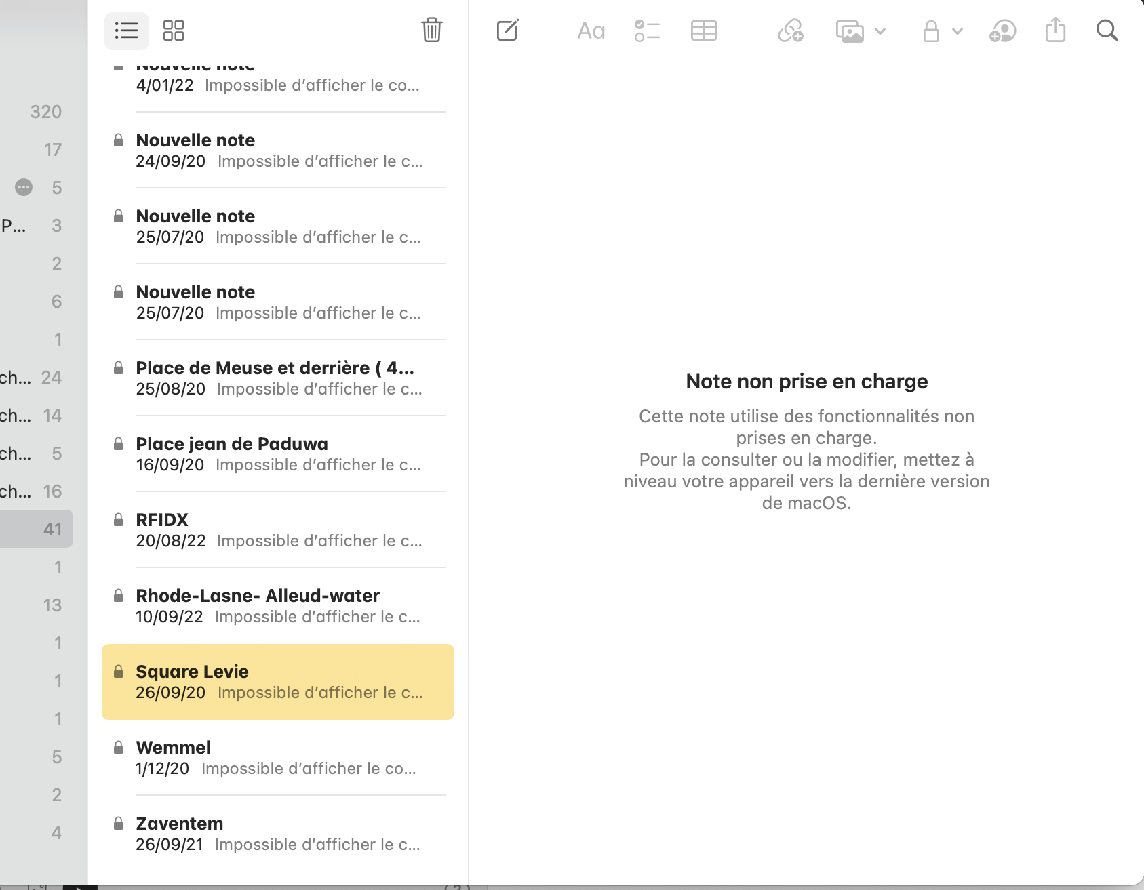The width and height of the screenshot is (1144, 890).
Task: Select the sidebar folder with 16 notes
Action: [x=37, y=491]
